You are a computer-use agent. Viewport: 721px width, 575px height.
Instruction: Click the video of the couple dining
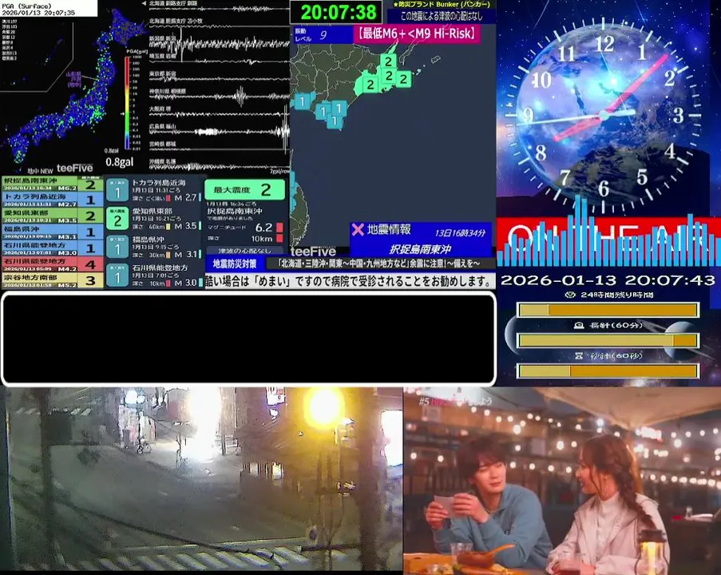562,480
